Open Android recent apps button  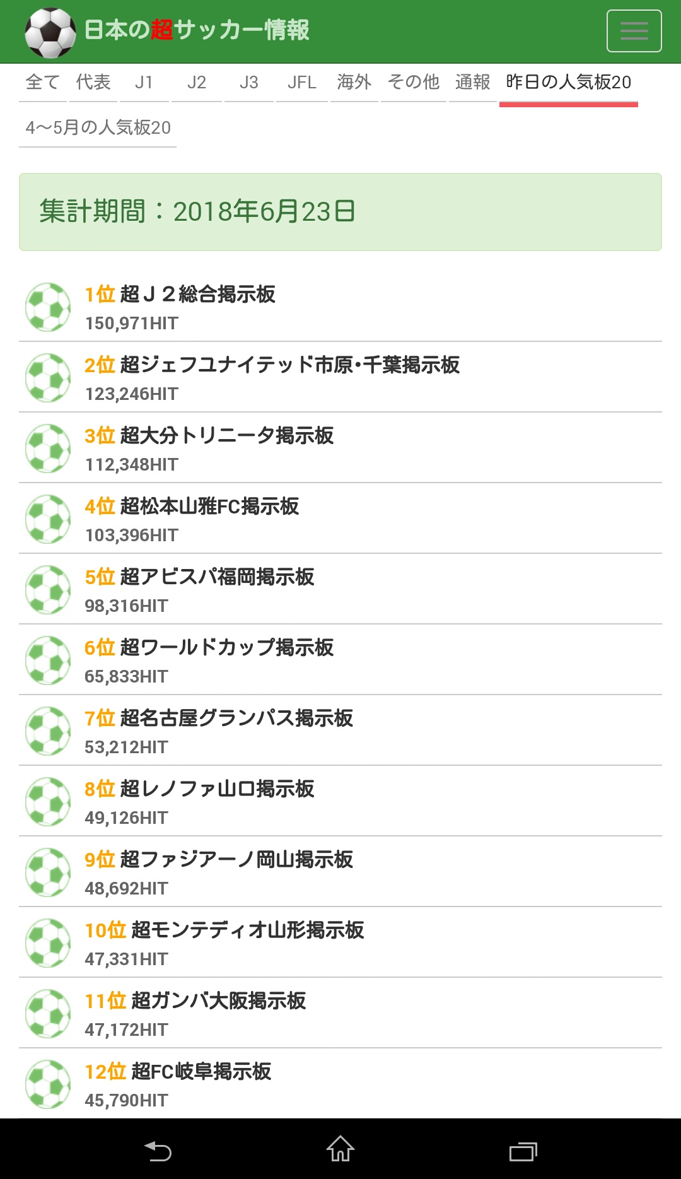523,1151
